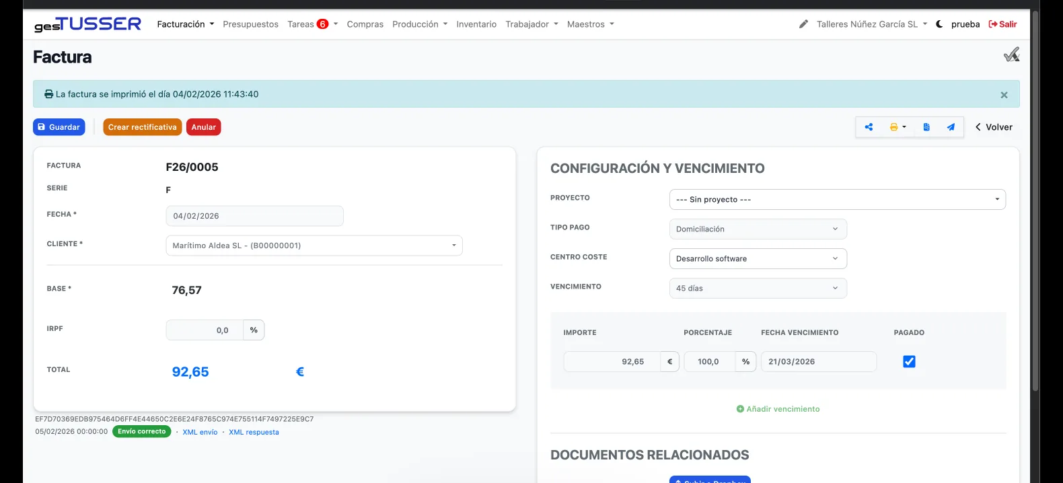Go to Compras

pos(365,24)
